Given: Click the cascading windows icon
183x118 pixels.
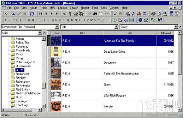Looking at the screenshot, I should [x=127, y=14].
